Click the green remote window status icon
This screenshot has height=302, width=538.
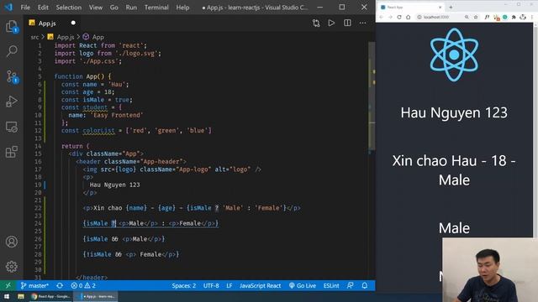pyautogui.click(x=8, y=285)
